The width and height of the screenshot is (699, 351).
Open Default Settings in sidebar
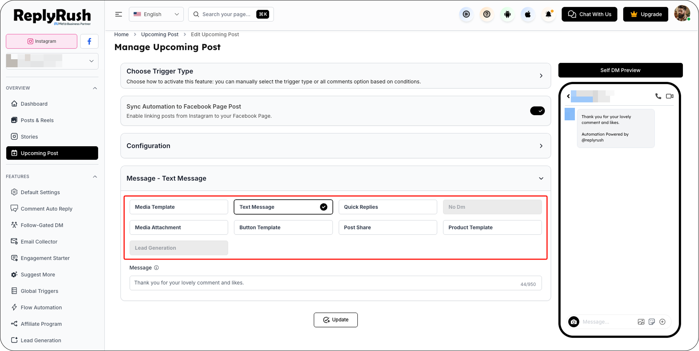click(x=52, y=192)
